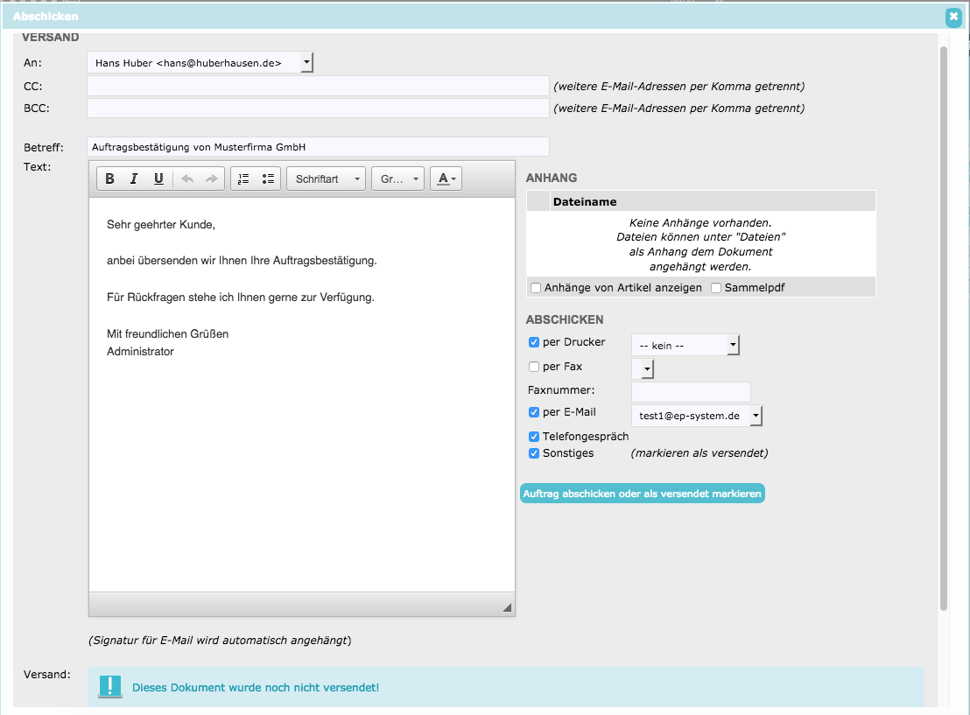Click the redo arrow in editor
Screen dimensions: 970x715
point(211,179)
